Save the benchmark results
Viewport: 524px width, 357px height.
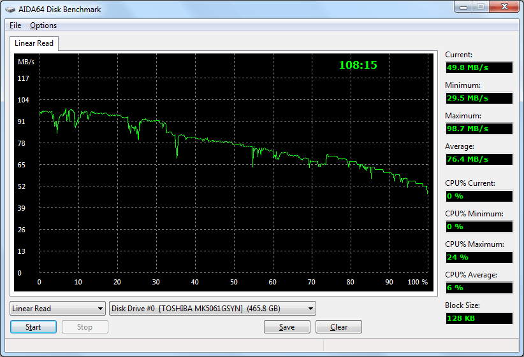(287, 327)
